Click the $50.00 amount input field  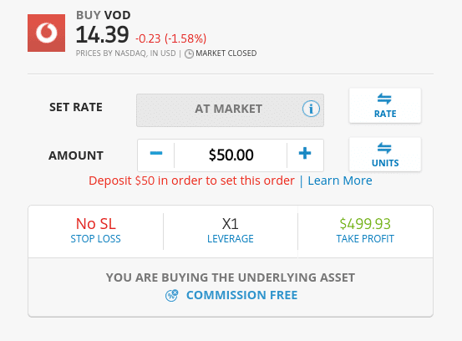click(x=231, y=155)
